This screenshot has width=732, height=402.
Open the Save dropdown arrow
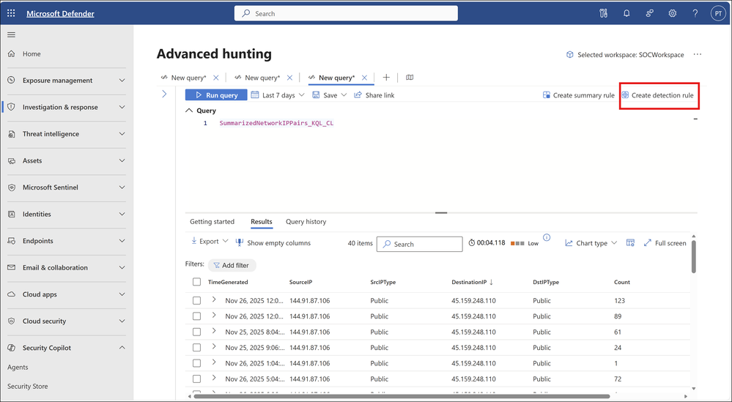(344, 95)
